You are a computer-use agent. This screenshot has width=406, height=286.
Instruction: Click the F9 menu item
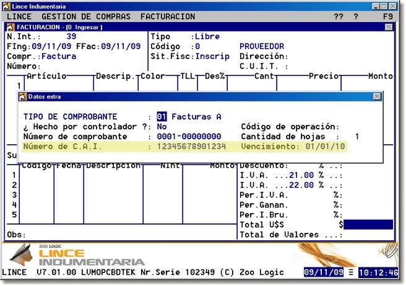388,16
